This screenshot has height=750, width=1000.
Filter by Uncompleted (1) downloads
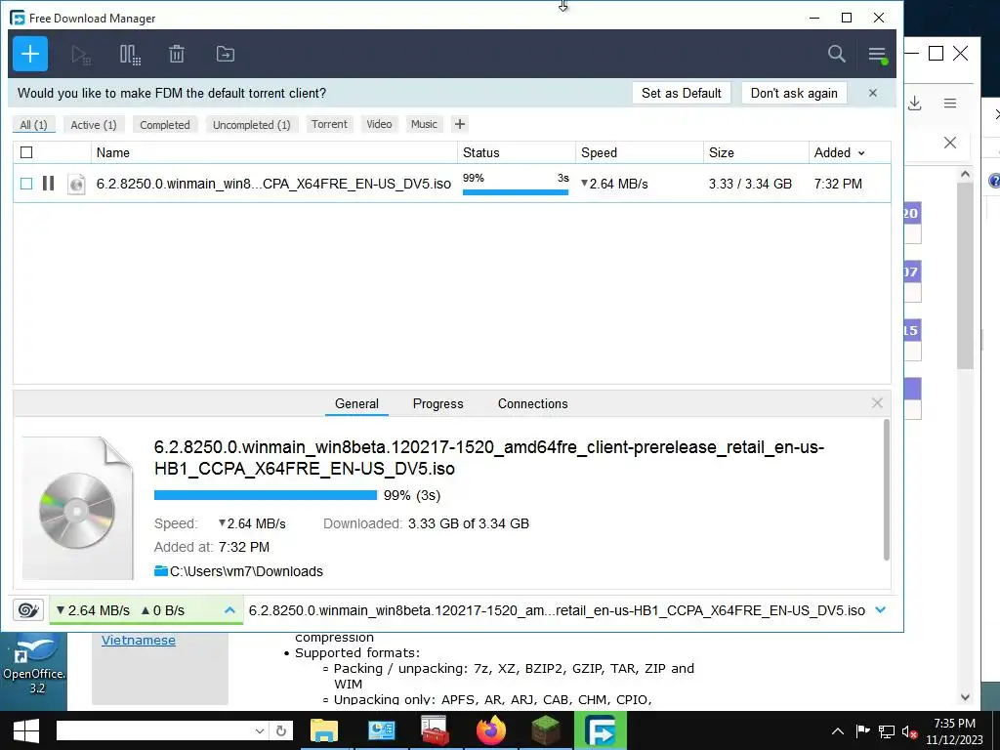pos(252,125)
